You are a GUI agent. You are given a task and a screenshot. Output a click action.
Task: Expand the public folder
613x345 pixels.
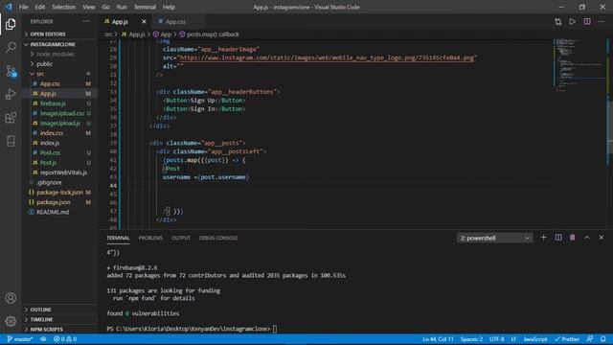45,64
